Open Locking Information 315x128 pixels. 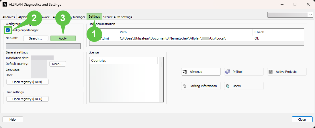201,86
